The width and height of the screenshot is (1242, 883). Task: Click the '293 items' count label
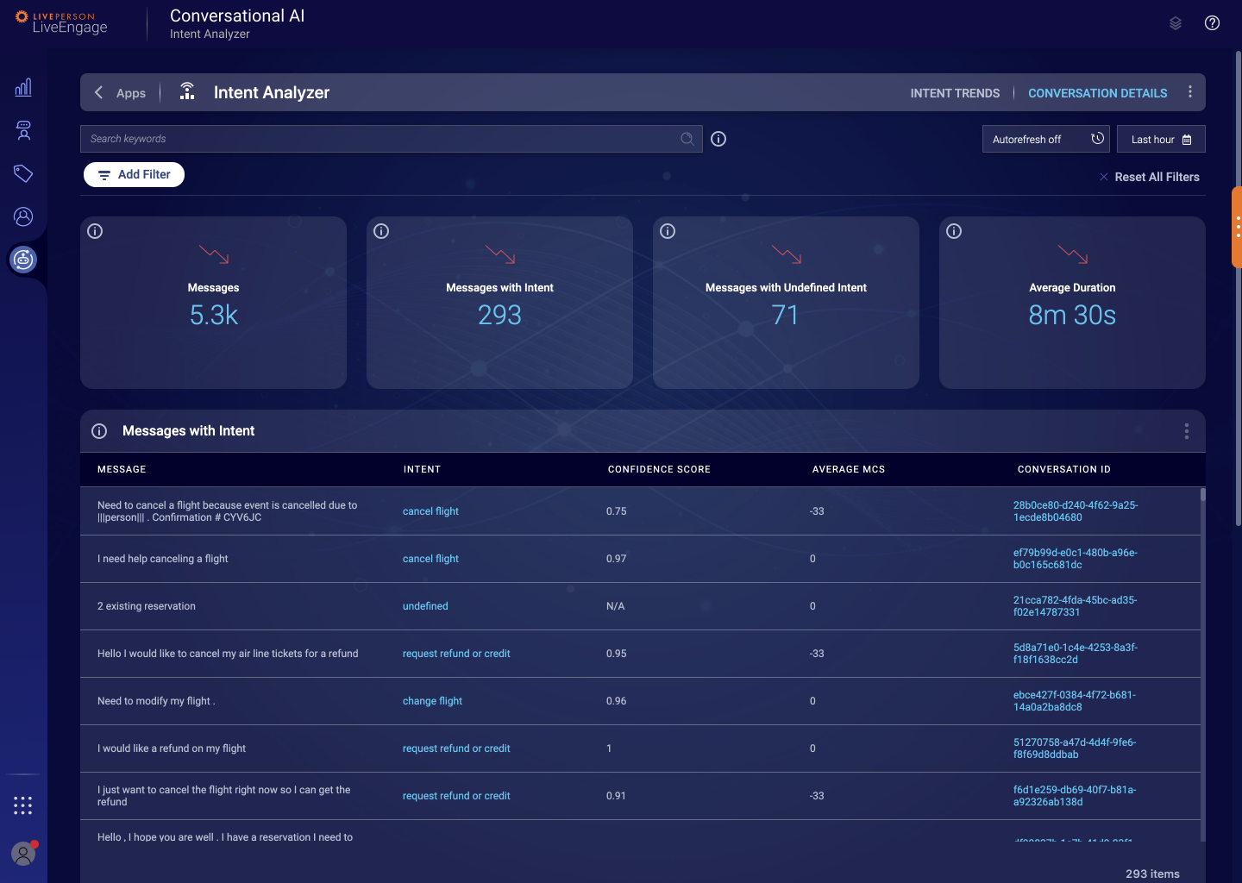point(1152,874)
